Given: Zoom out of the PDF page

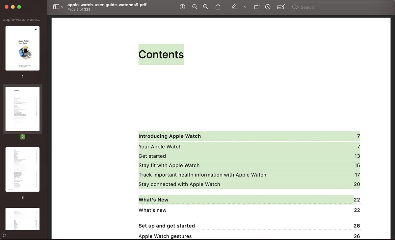Looking at the screenshot, I should point(195,7).
